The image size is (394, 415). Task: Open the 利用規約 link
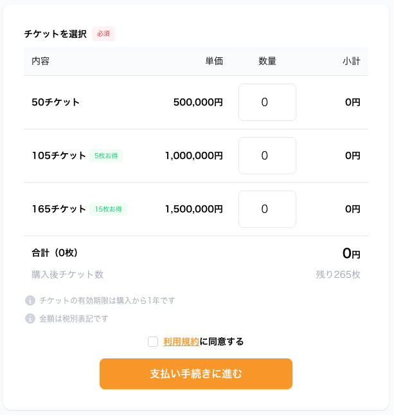click(181, 342)
